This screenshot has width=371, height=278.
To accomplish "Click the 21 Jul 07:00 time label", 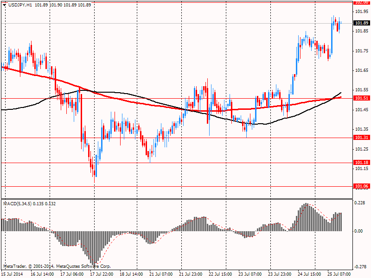I will click(161, 274).
